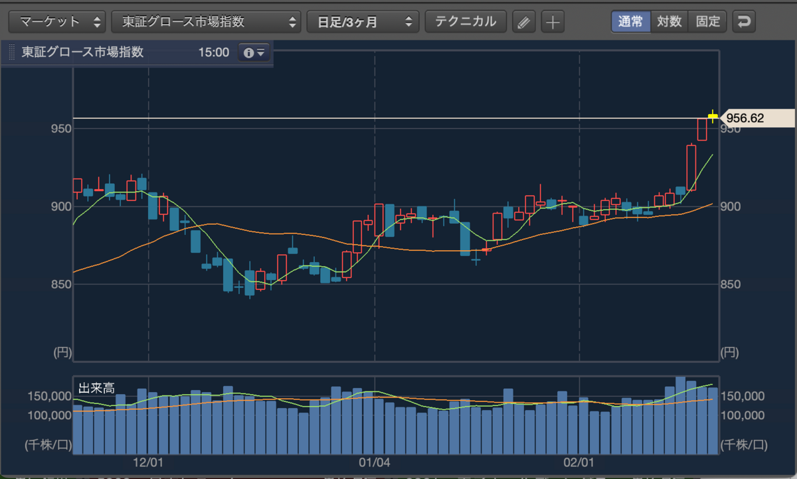Select 固定 scale mode
The height and width of the screenshot is (479, 797).
click(x=708, y=21)
